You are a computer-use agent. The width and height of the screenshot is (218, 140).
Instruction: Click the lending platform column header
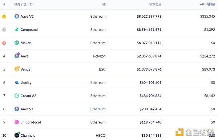tap(24, 4)
